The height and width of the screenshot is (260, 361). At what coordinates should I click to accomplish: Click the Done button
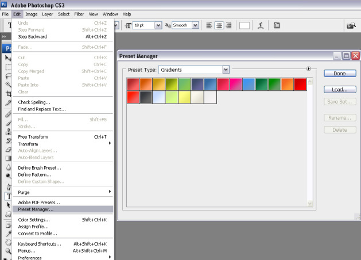click(340, 74)
